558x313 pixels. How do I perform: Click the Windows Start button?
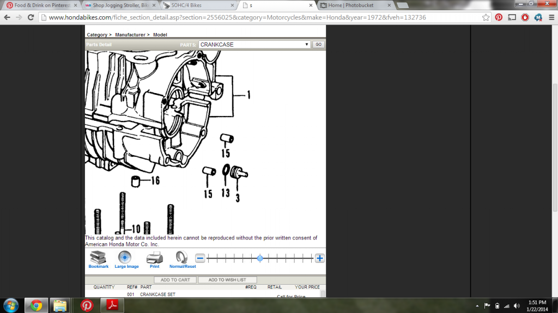tap(11, 305)
